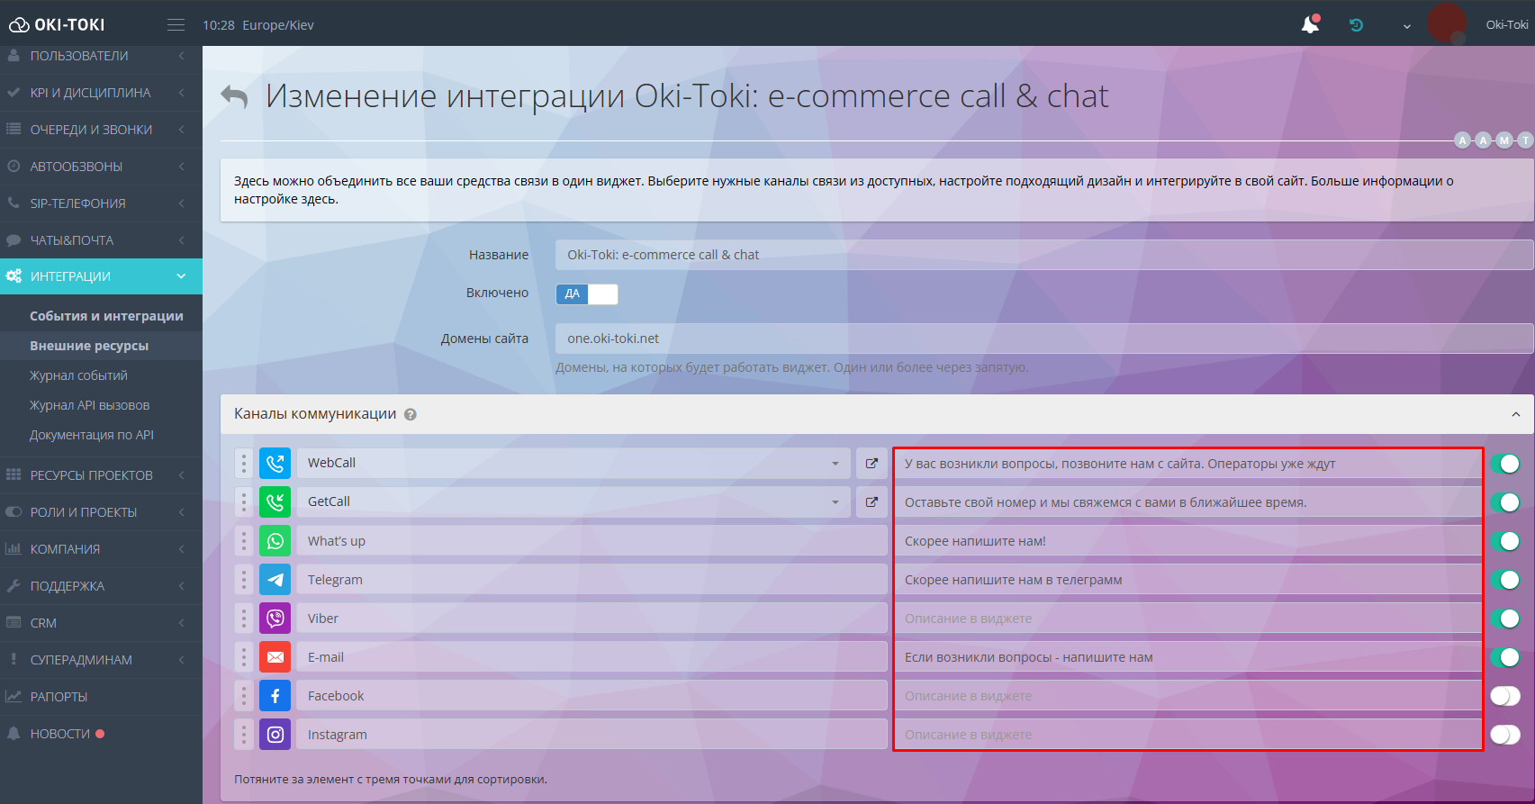
Task: Disable the Включено switch
Action: pyautogui.click(x=587, y=294)
